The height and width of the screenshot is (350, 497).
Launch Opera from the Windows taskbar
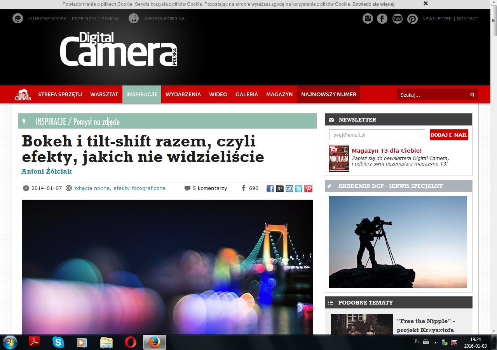131,342
